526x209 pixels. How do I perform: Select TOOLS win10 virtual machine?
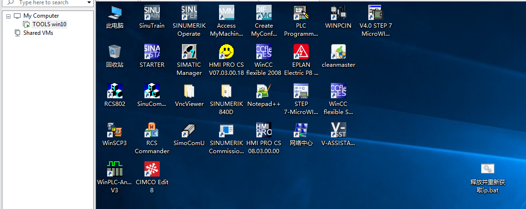(49, 24)
